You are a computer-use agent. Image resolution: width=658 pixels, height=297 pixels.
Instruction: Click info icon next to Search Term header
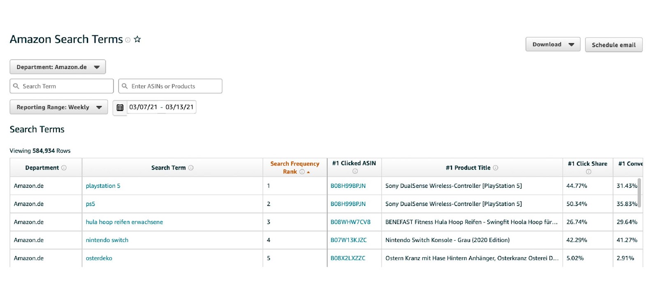[191, 168]
